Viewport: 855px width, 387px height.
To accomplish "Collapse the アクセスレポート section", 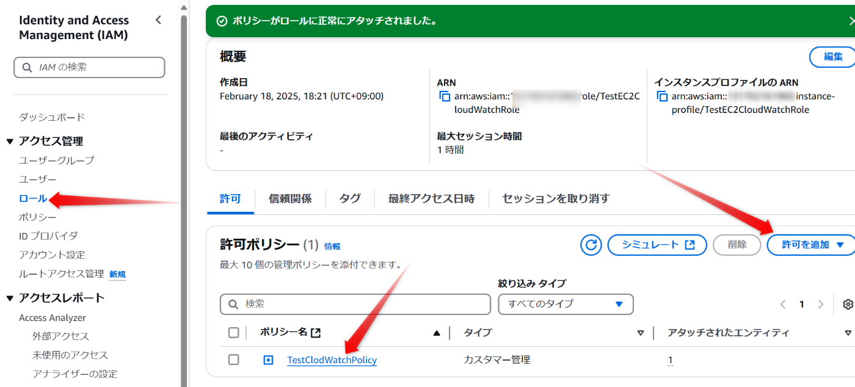I will tap(10, 298).
